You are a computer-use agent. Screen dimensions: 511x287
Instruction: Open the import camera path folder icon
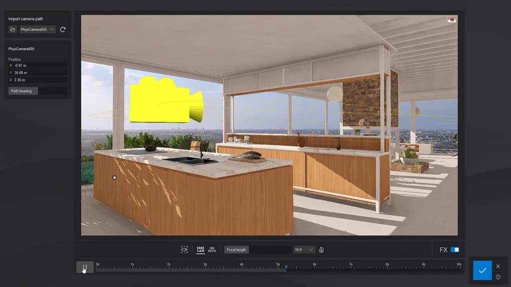pos(13,30)
